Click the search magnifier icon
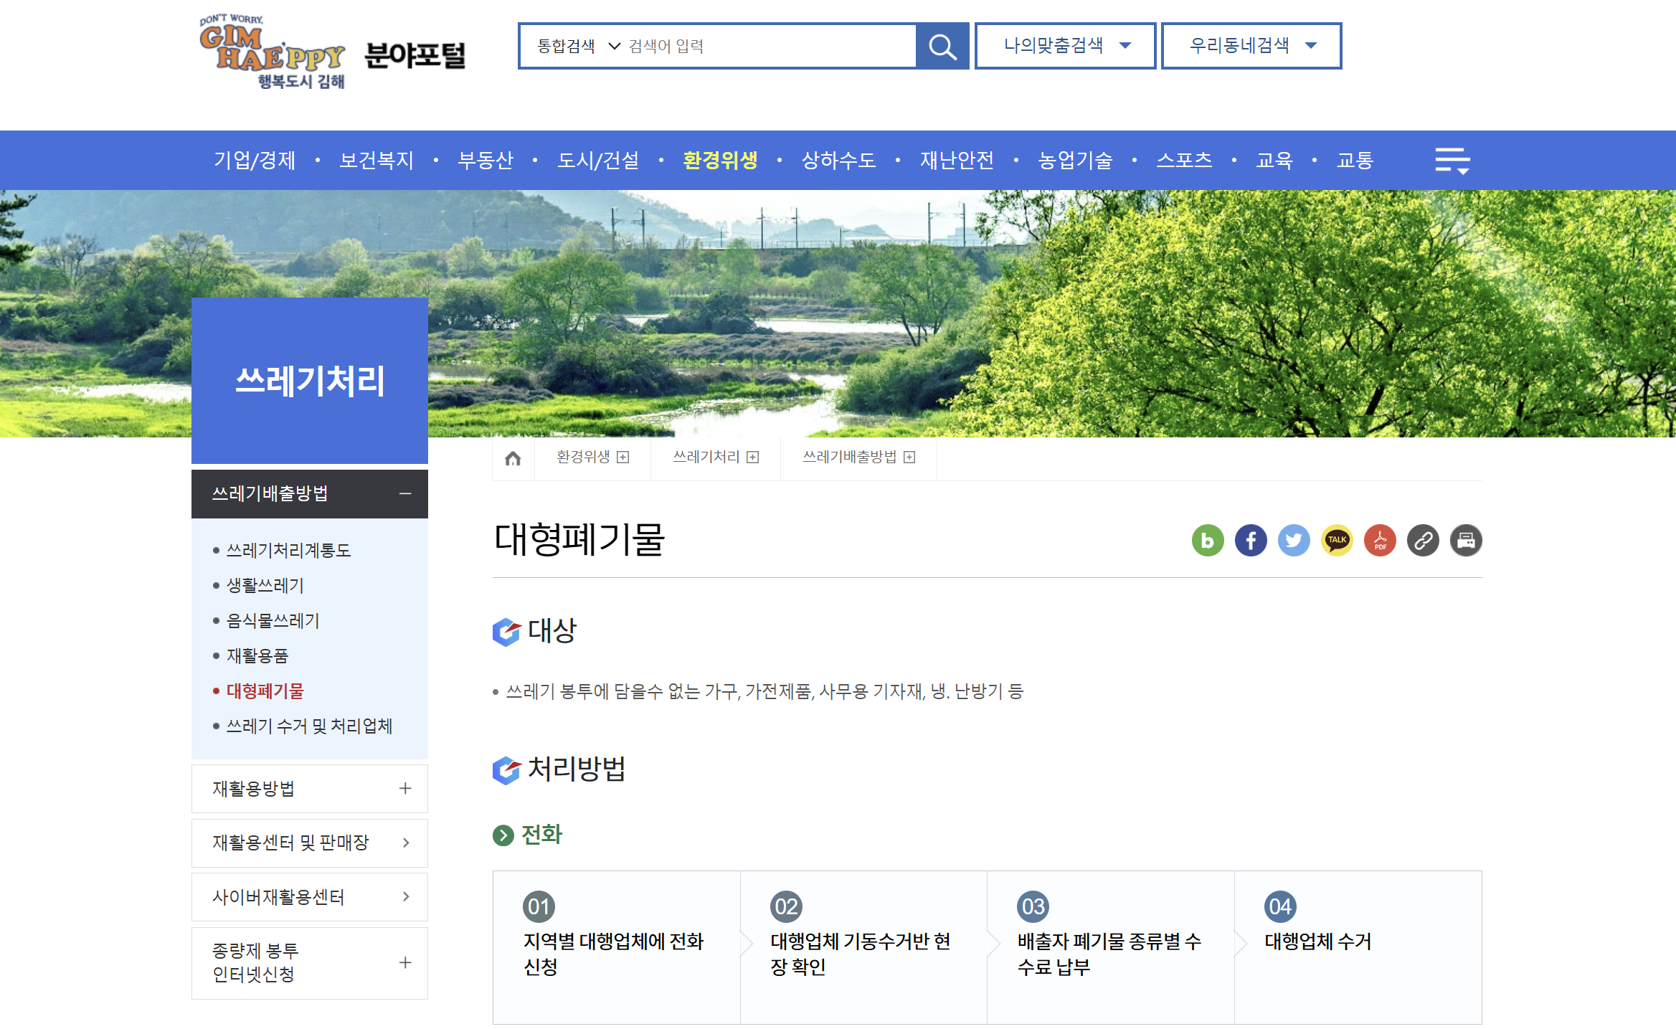This screenshot has height=1029, width=1676. click(942, 46)
